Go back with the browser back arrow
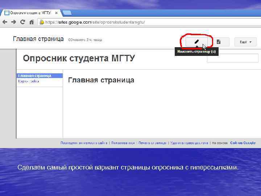The height and width of the screenshot is (196, 261). (5, 22)
